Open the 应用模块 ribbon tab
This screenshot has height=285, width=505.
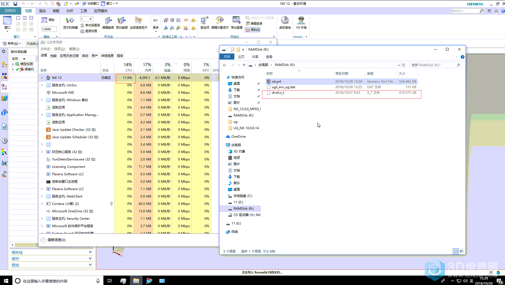click(x=101, y=11)
